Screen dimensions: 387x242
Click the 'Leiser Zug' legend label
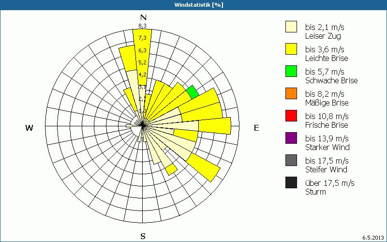pos(323,36)
